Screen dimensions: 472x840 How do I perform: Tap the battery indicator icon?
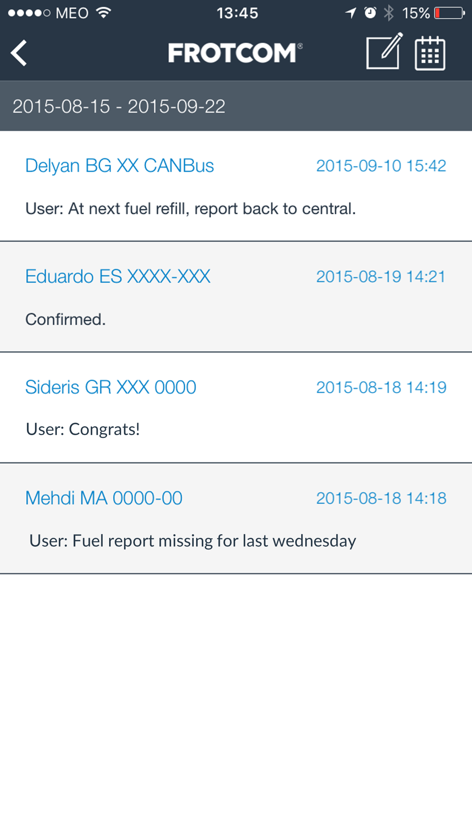pyautogui.click(x=450, y=13)
